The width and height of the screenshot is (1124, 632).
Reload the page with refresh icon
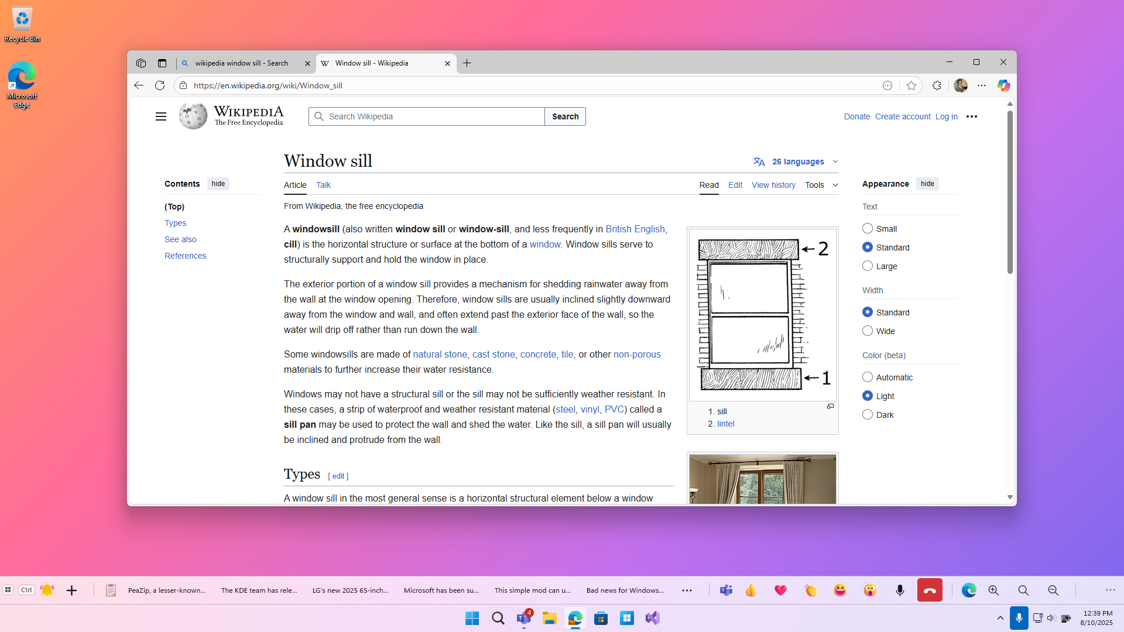pos(160,85)
